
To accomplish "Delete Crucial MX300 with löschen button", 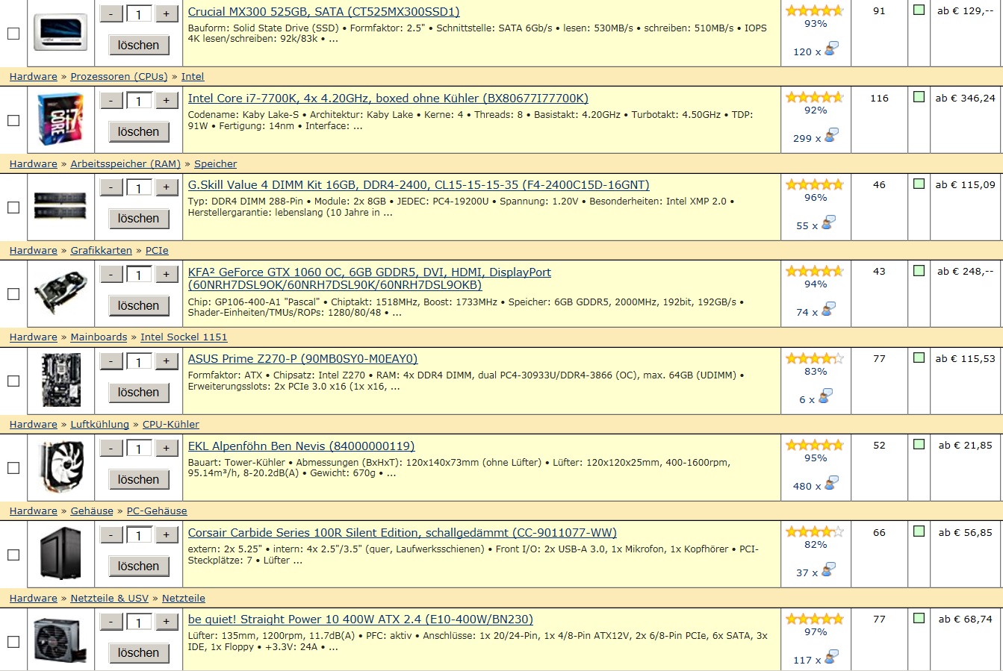I will 138,45.
